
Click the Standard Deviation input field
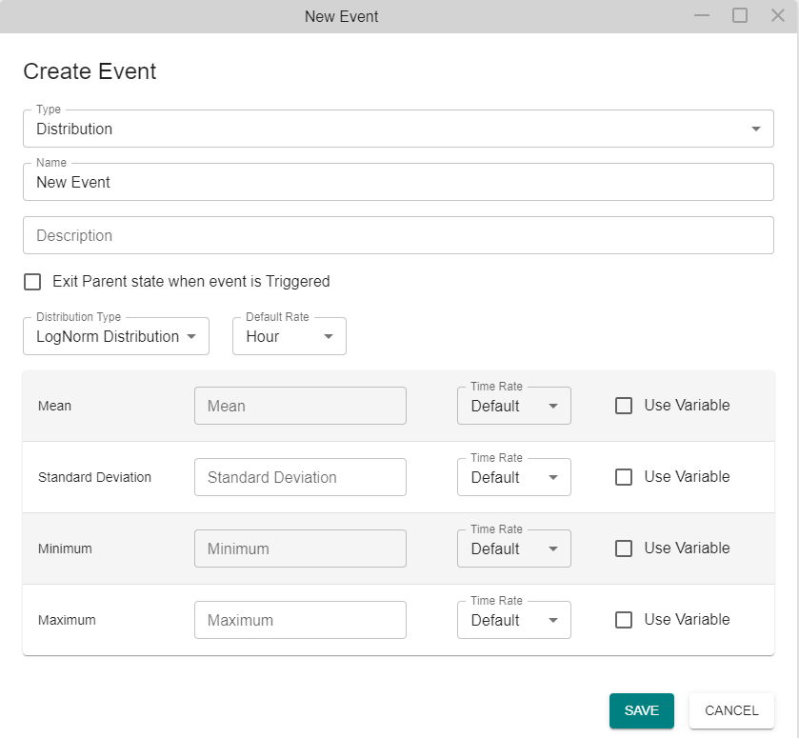point(300,477)
